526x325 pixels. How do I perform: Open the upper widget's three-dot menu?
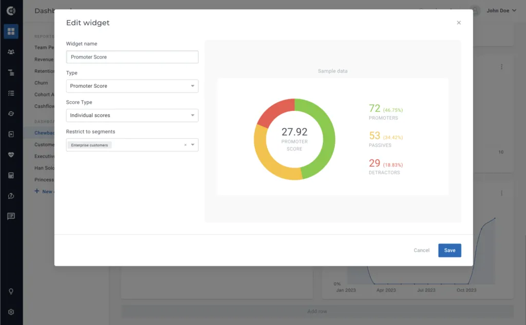coord(501,67)
